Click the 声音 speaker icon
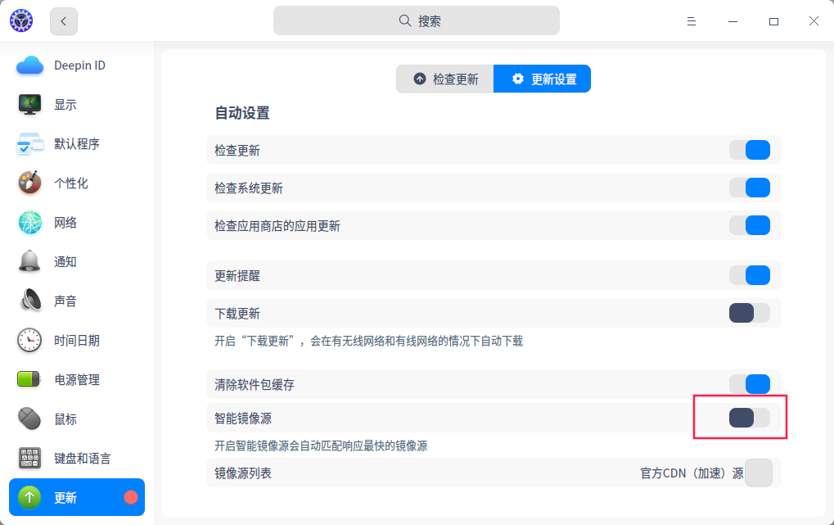 pos(30,301)
